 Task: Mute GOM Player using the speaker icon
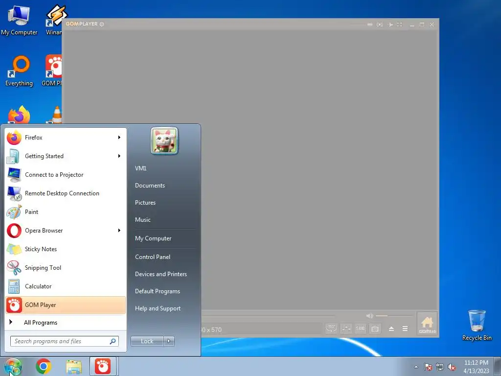370,316
